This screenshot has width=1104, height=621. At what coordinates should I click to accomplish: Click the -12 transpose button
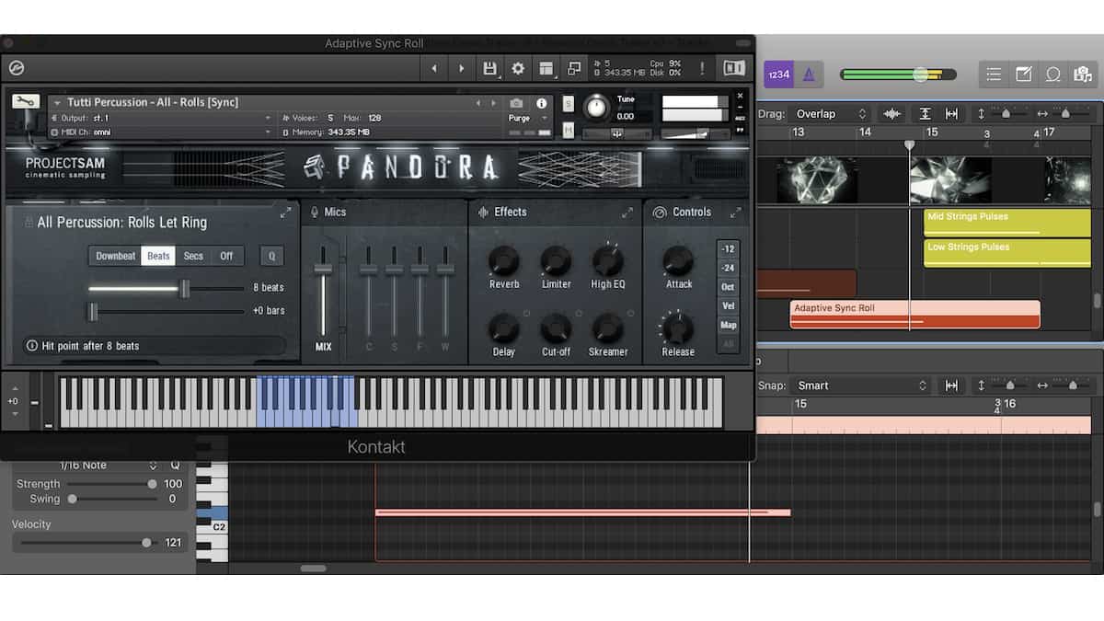(x=728, y=248)
